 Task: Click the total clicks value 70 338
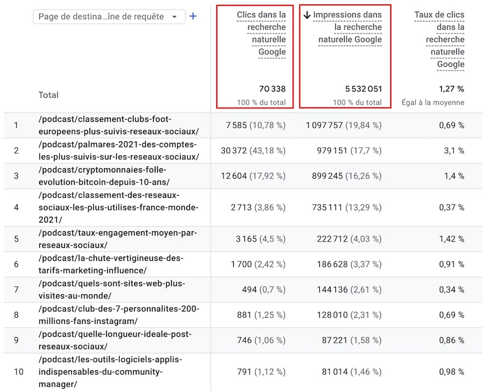click(272, 89)
